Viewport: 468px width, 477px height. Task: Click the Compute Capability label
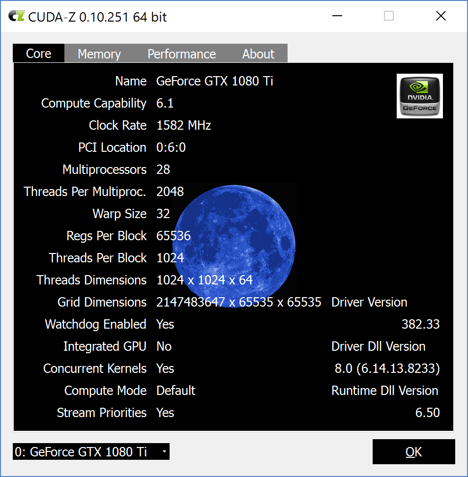94,104
